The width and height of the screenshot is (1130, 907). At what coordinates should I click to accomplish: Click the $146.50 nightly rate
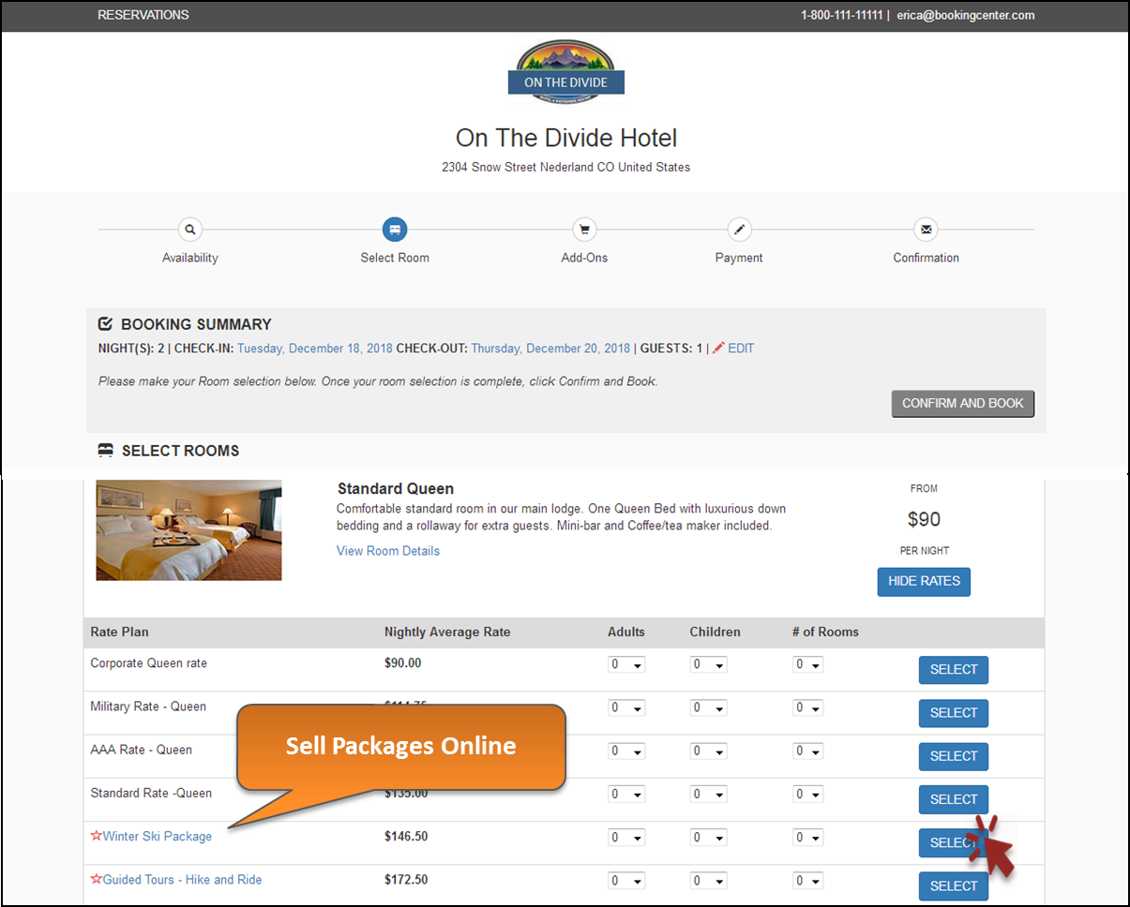(406, 836)
